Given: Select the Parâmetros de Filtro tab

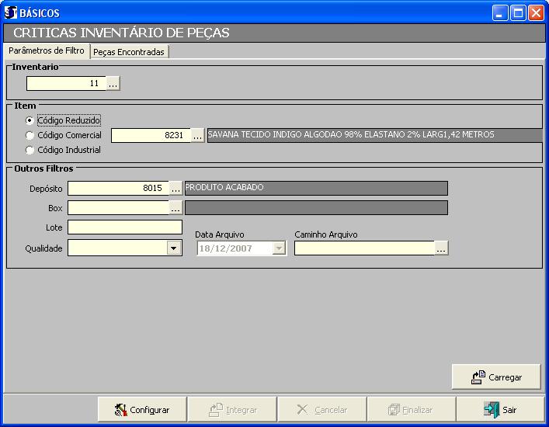Looking at the screenshot, I should 46,51.
